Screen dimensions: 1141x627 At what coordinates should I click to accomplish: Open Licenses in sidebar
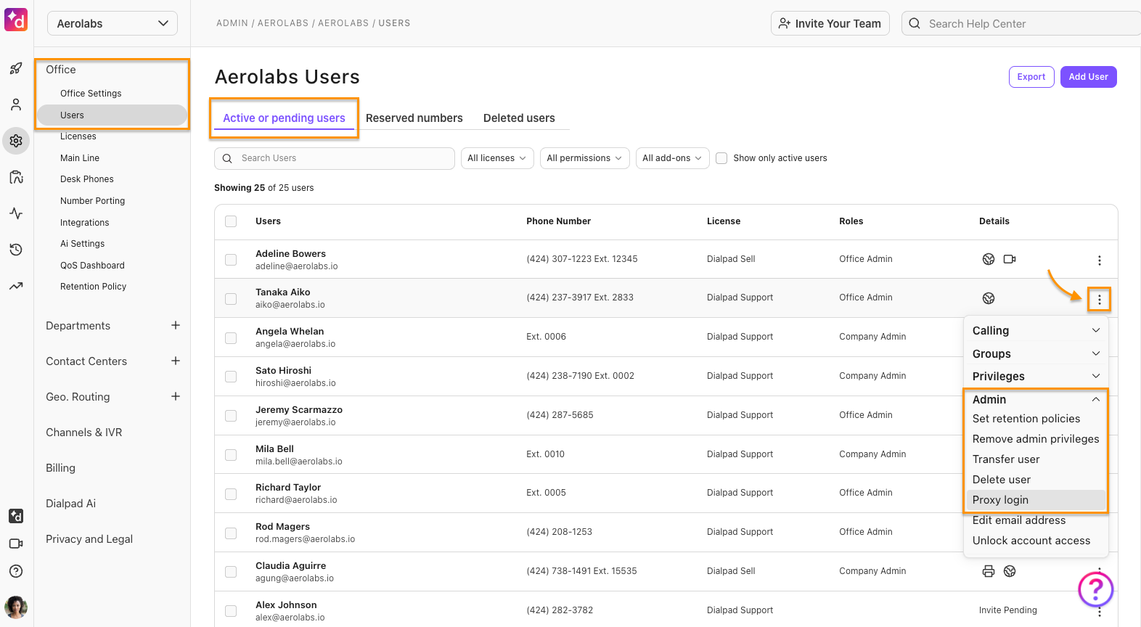pos(78,136)
